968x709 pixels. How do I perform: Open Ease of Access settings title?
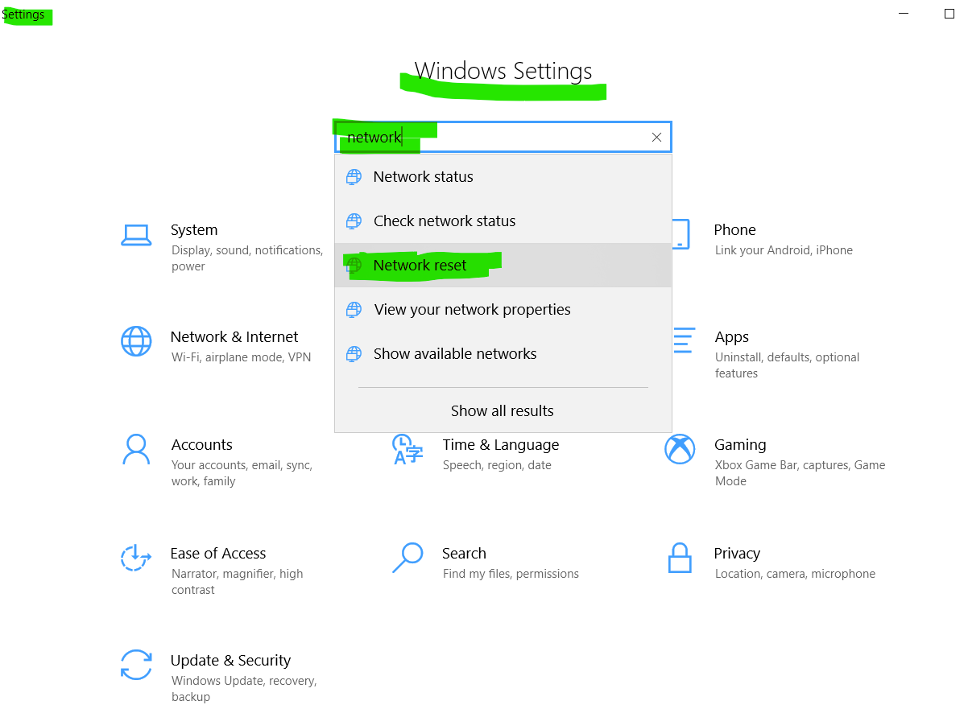point(218,554)
